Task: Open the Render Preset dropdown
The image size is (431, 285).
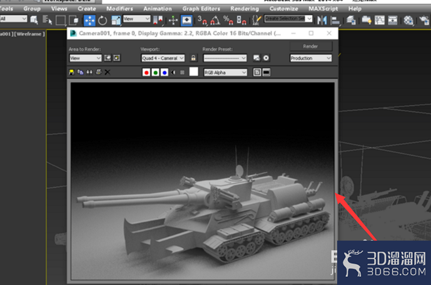Action: (225, 58)
